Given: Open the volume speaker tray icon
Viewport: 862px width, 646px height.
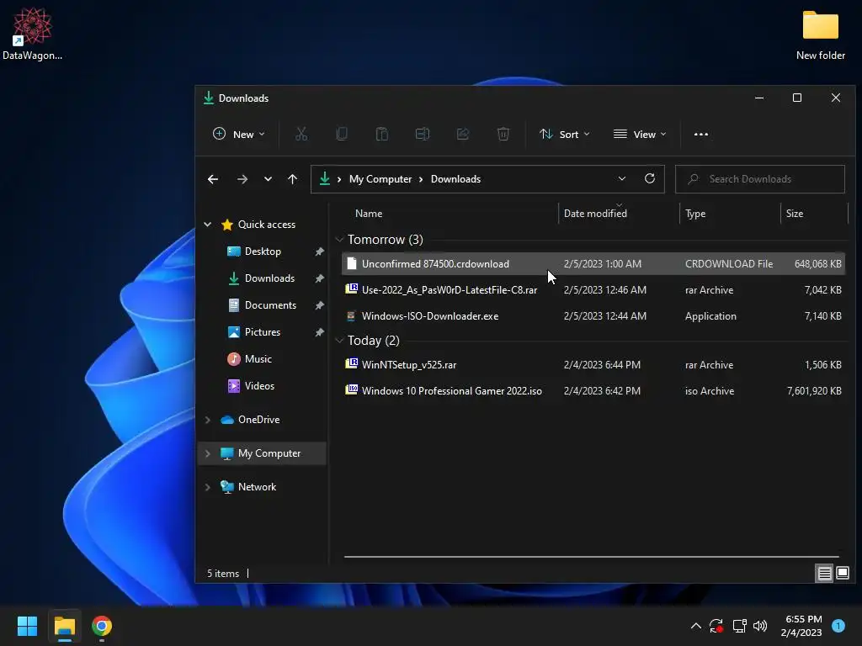Looking at the screenshot, I should click(x=760, y=626).
